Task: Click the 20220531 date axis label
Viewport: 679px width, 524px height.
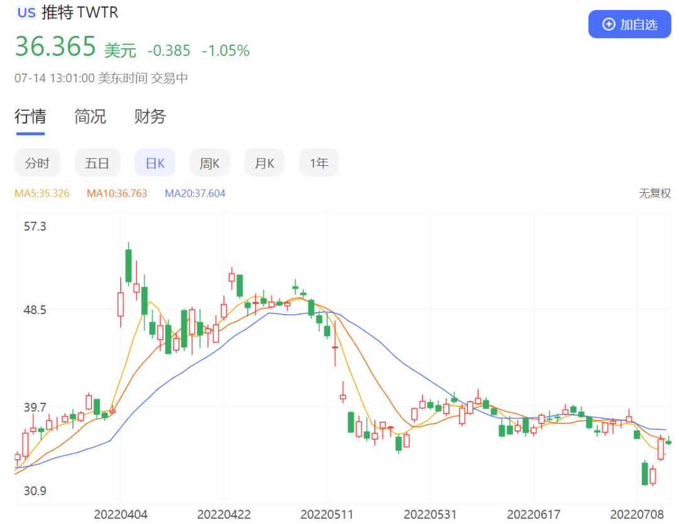Action: point(430,515)
